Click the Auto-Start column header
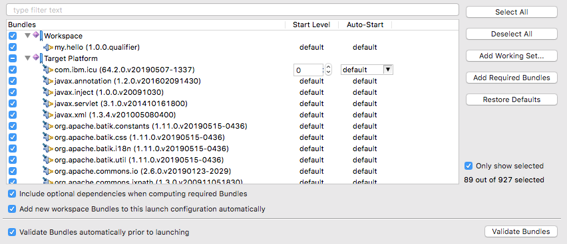The image size is (567, 244). tap(365, 25)
